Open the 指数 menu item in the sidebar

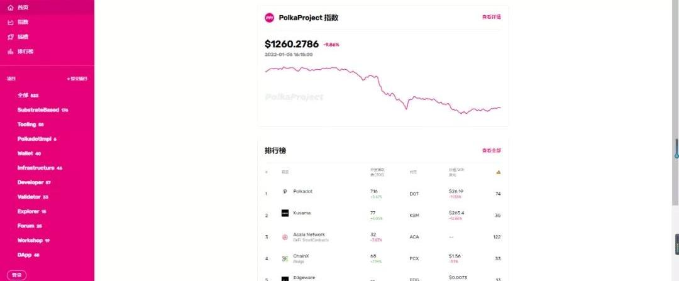coord(23,22)
